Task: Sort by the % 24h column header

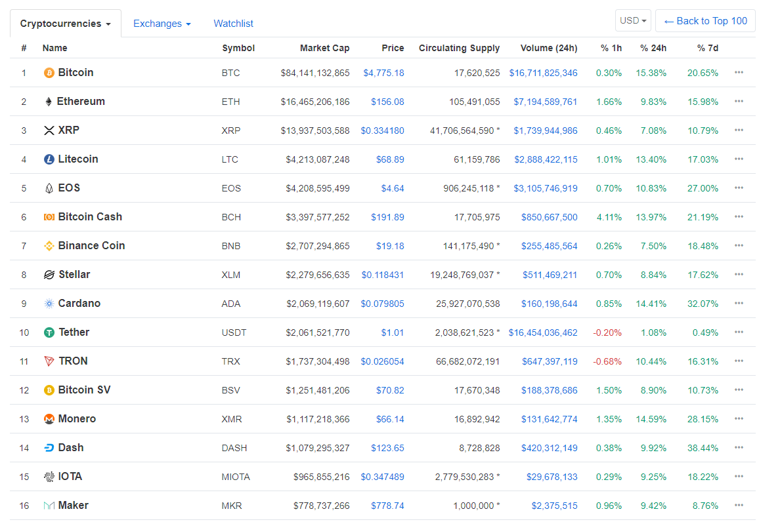Action: point(653,48)
